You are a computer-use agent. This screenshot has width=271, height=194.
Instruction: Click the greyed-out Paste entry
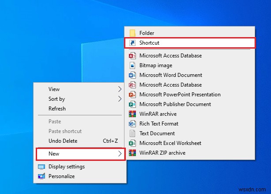point(80,122)
